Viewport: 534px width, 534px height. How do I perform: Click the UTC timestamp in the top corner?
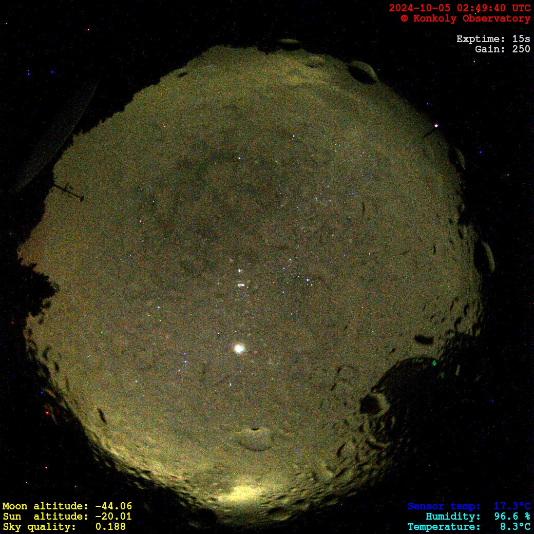[459, 8]
